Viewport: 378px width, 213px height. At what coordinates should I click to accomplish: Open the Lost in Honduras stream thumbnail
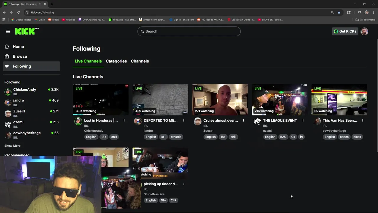(101, 100)
